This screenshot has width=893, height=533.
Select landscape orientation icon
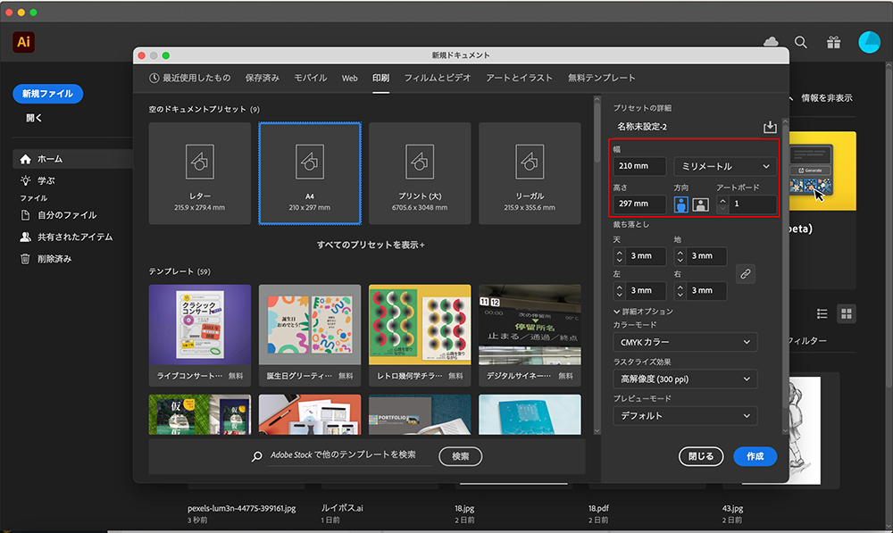[x=700, y=204]
